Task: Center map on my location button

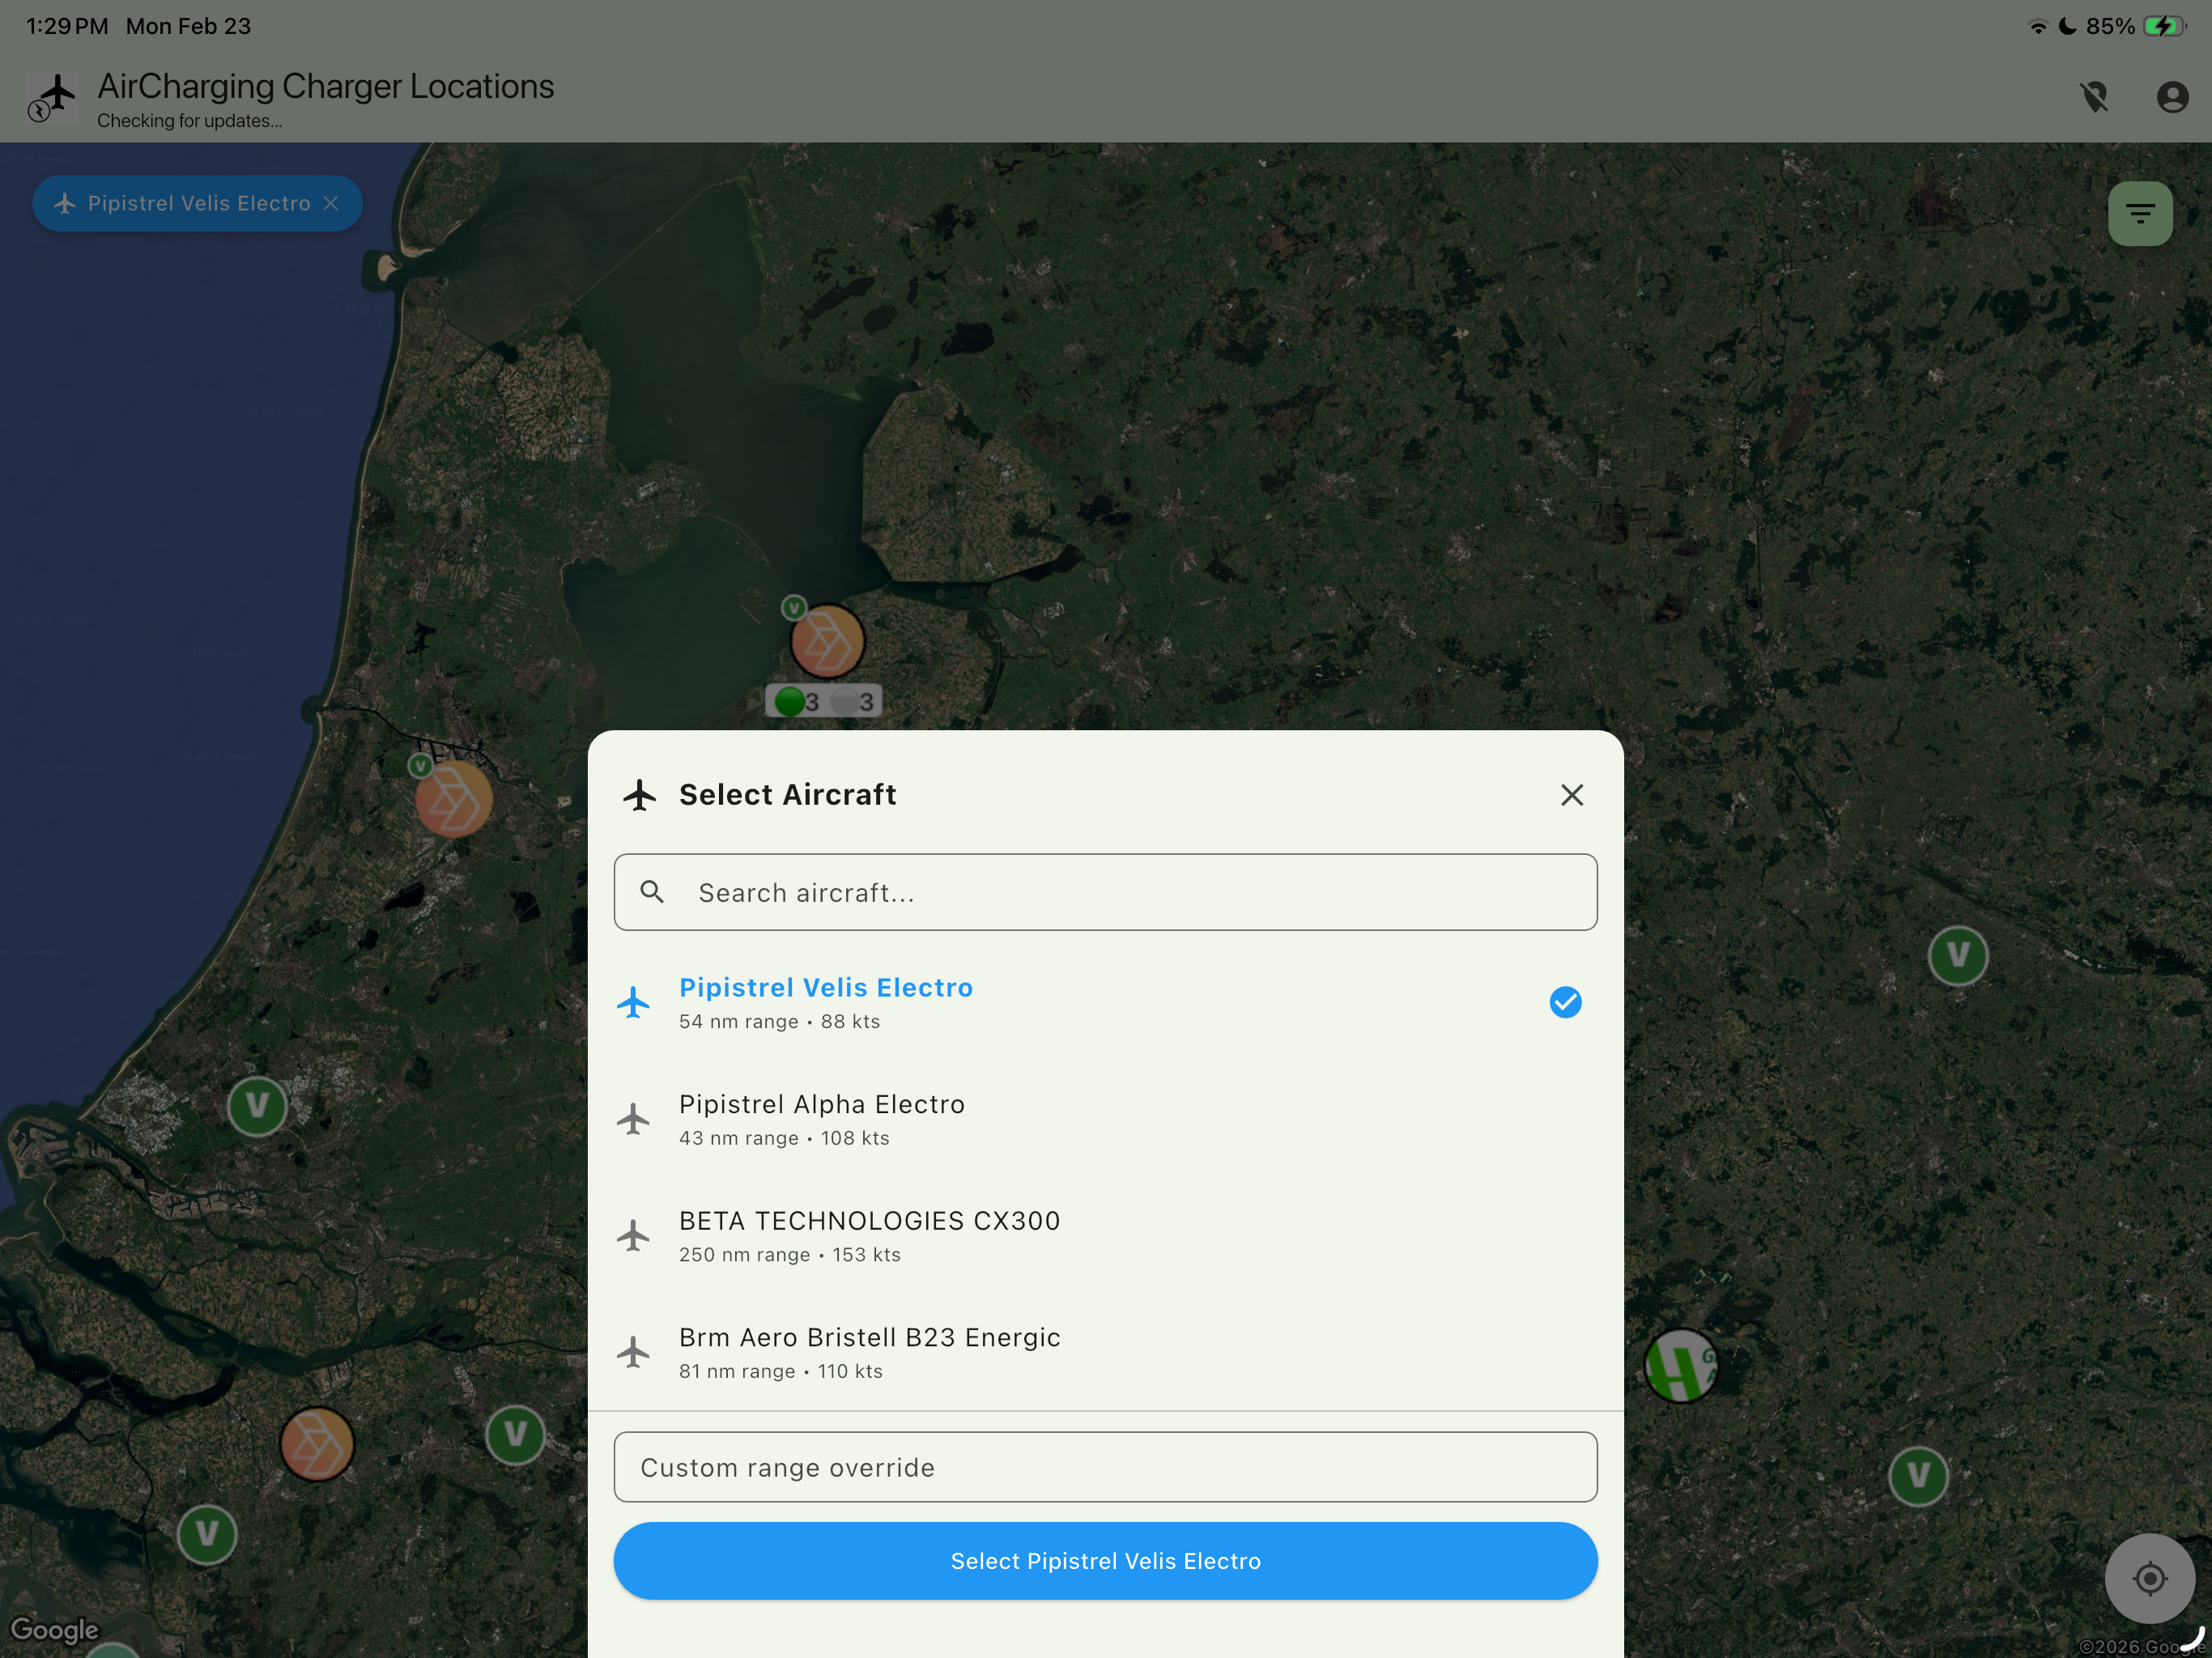Action: (2149, 1578)
